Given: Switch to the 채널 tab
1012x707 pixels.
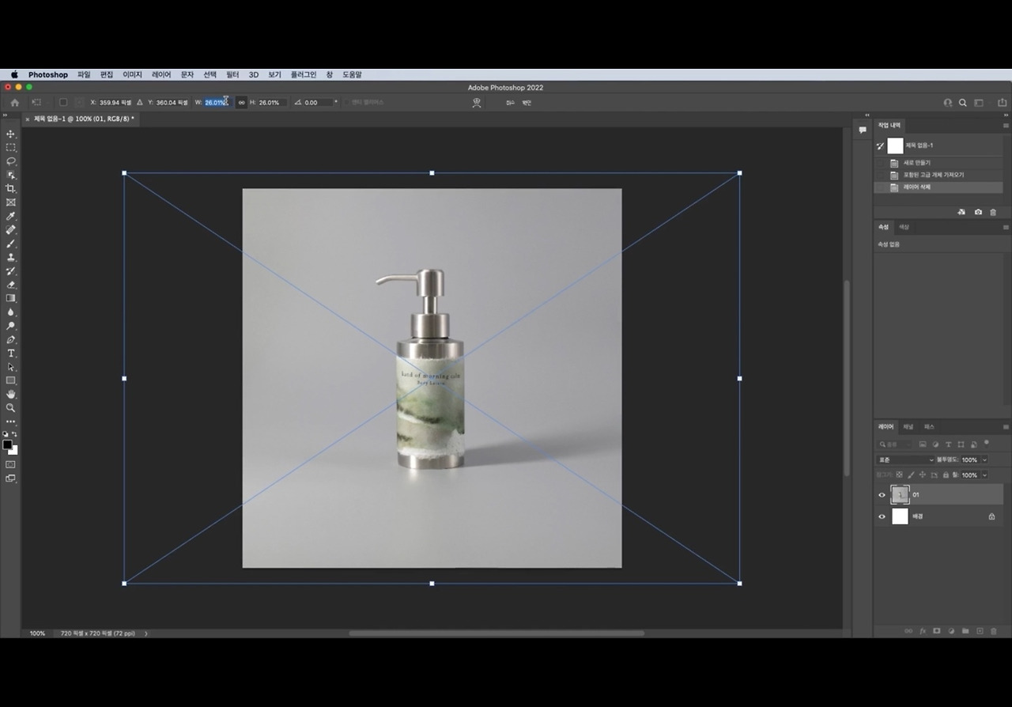Looking at the screenshot, I should click(908, 427).
